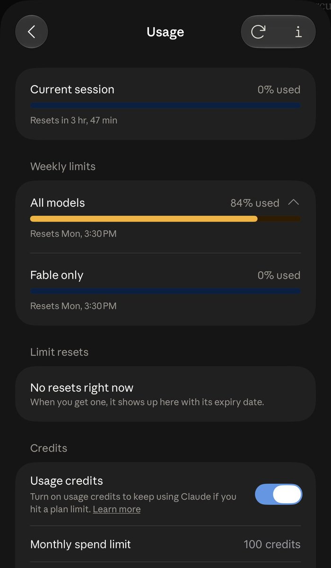Tap the 84% used text
331x568 pixels.
point(255,203)
